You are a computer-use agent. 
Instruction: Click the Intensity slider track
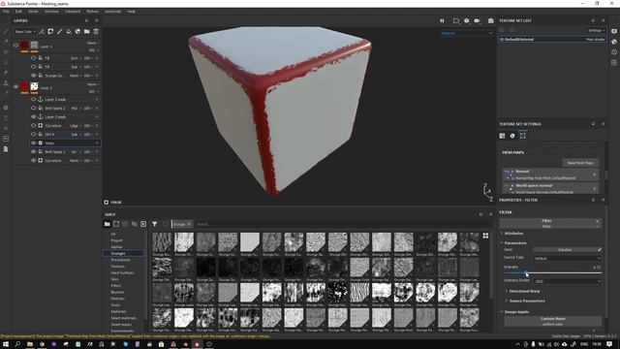(x=553, y=272)
